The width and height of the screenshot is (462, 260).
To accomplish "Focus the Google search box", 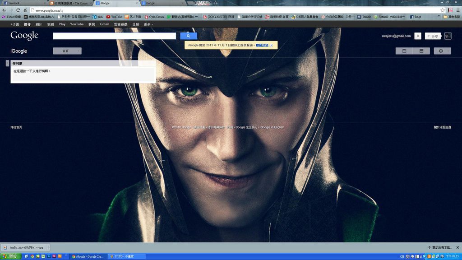I will click(114, 36).
